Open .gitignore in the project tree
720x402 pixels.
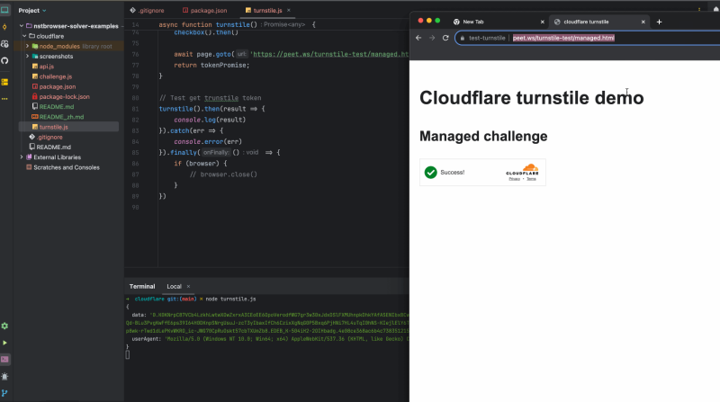pos(49,137)
